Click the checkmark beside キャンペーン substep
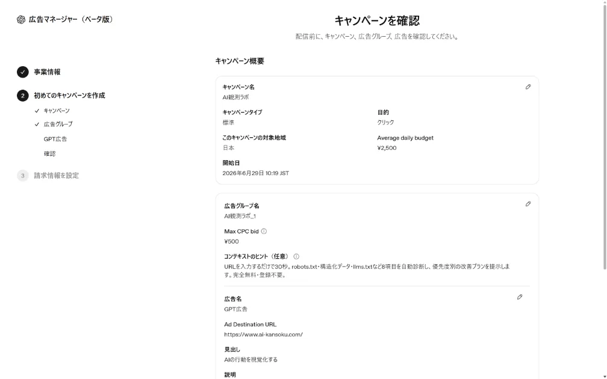The image size is (607, 379). click(x=37, y=111)
